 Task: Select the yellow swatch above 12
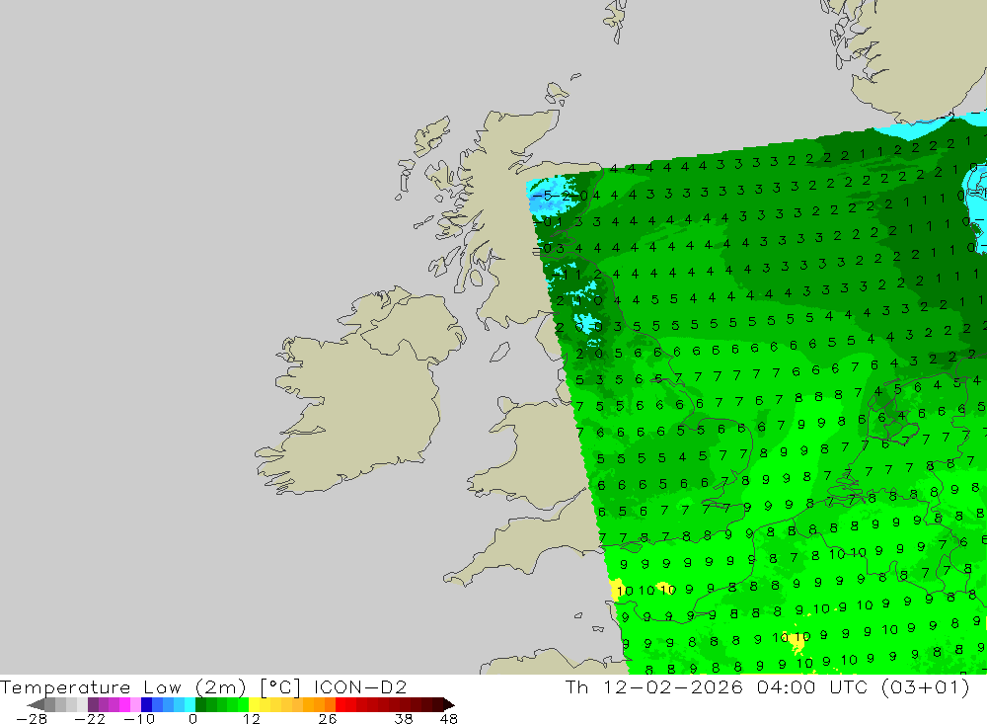click(255, 704)
